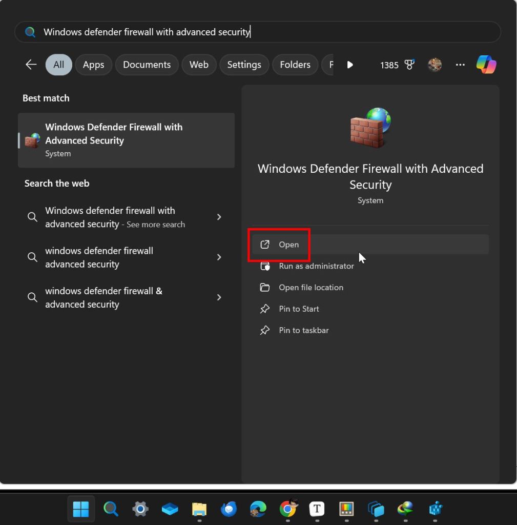This screenshot has width=517, height=525.
Task: Click Open in the action list
Action: point(370,245)
